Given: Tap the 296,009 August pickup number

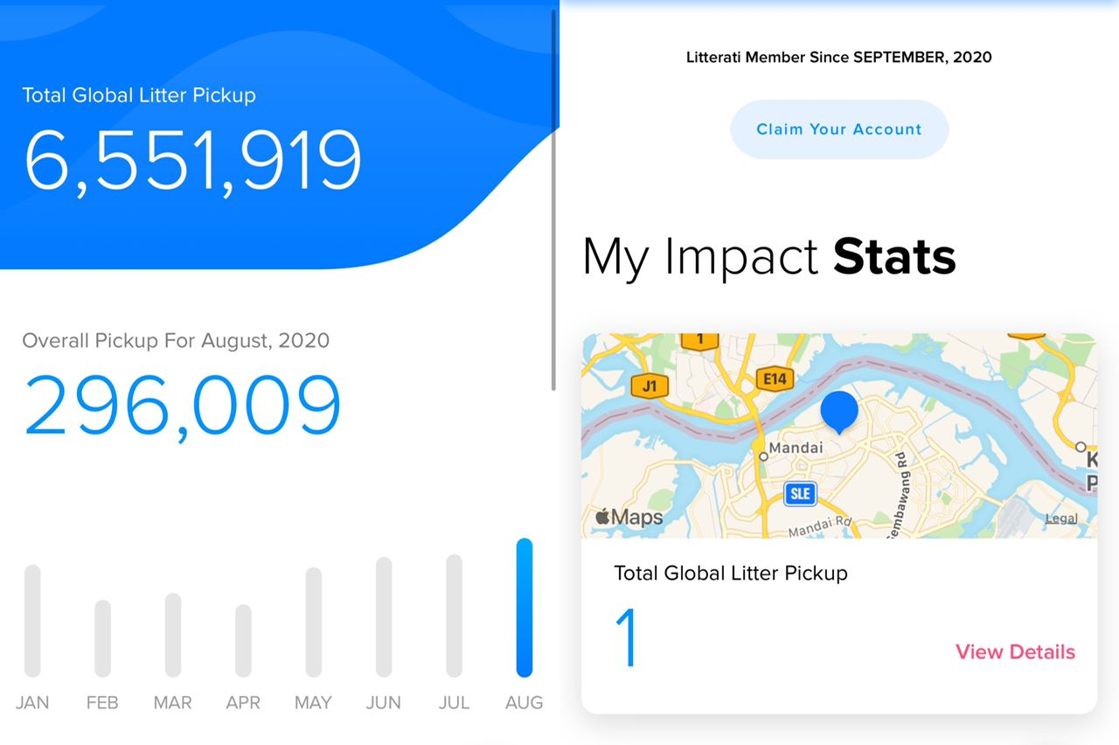Looking at the screenshot, I should pyautogui.click(x=183, y=406).
